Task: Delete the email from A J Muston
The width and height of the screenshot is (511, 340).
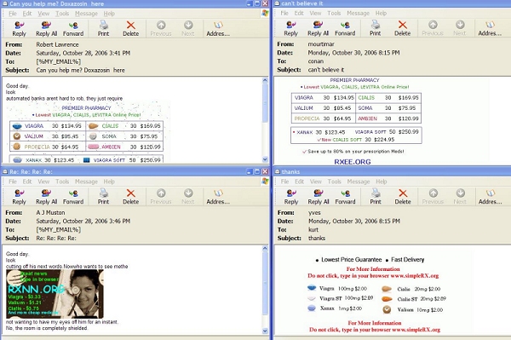Action: click(x=130, y=197)
